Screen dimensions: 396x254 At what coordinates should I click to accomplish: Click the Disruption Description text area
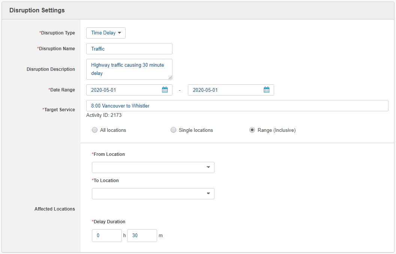point(129,69)
